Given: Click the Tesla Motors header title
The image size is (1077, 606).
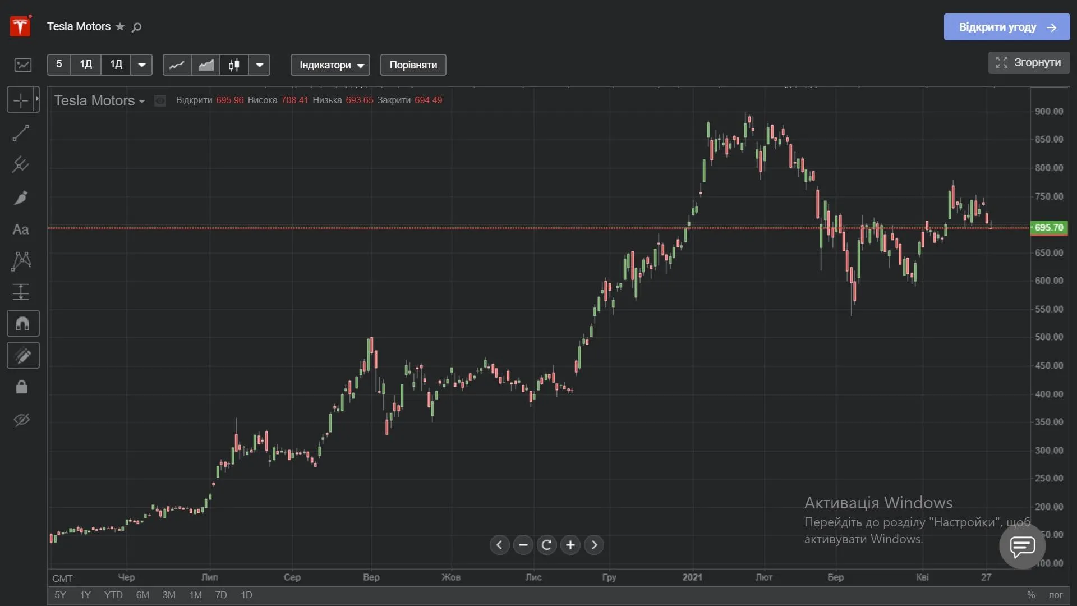Looking at the screenshot, I should coord(79,26).
